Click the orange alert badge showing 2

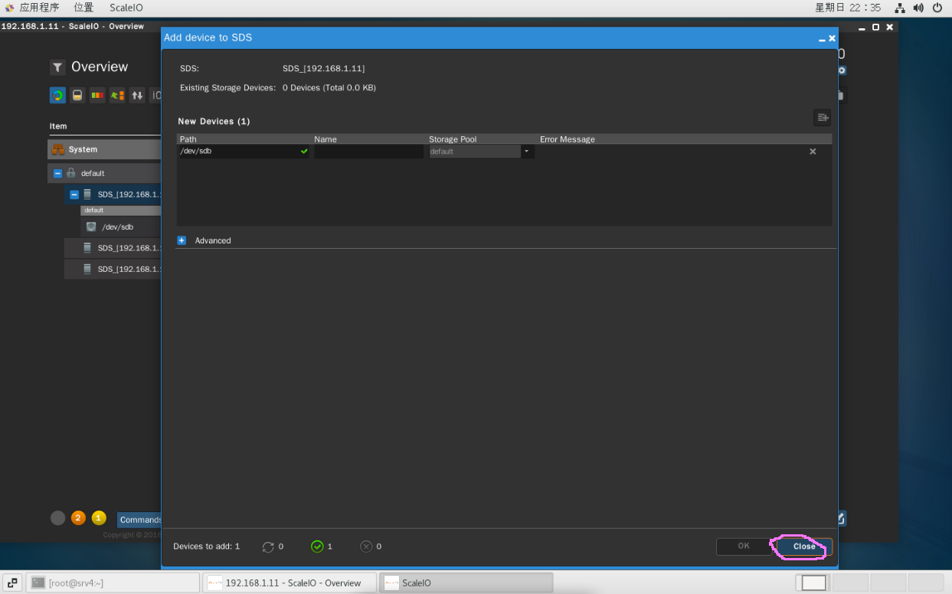click(x=78, y=518)
